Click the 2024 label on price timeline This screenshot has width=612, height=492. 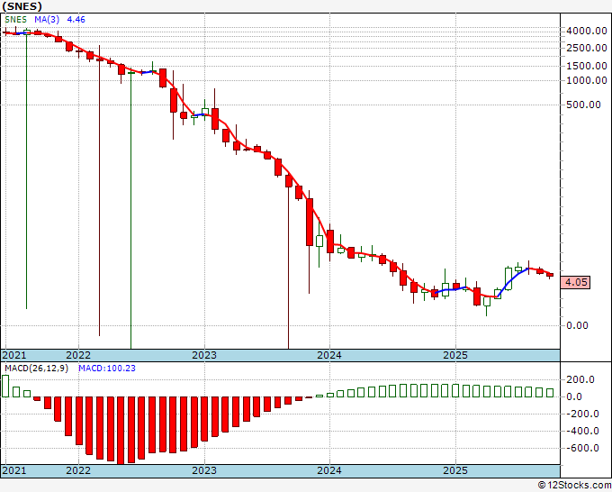pyautogui.click(x=329, y=355)
